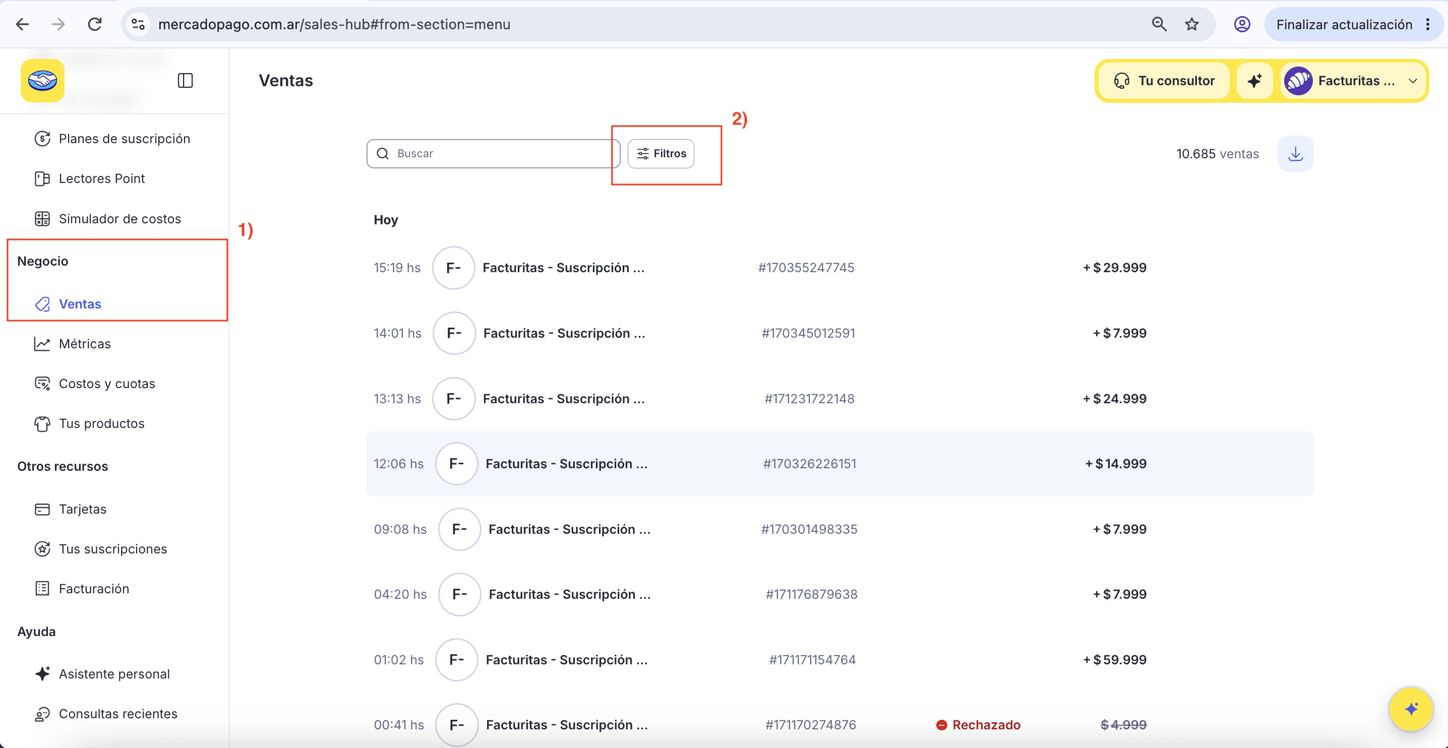Collapse the sidebar with the panel icon
This screenshot has width=1448, height=748.
[x=185, y=80]
